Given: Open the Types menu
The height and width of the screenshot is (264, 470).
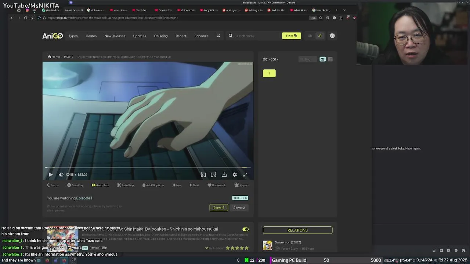Looking at the screenshot, I should click(73, 36).
